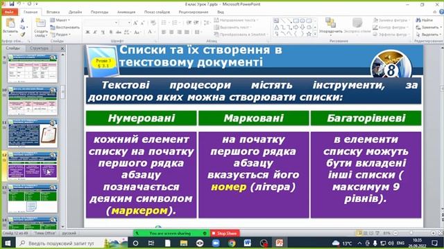Select the oval shape in shapes gallery
444x249 pixels.
pos(302,21)
